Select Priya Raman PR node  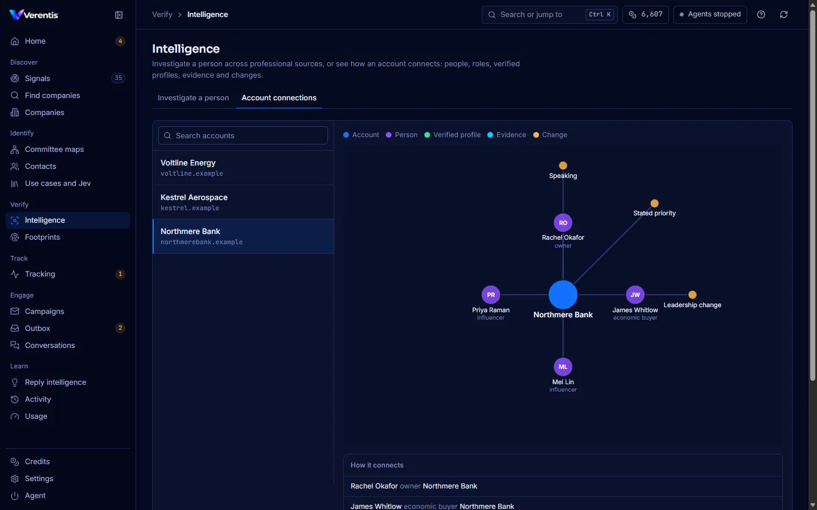coord(491,295)
